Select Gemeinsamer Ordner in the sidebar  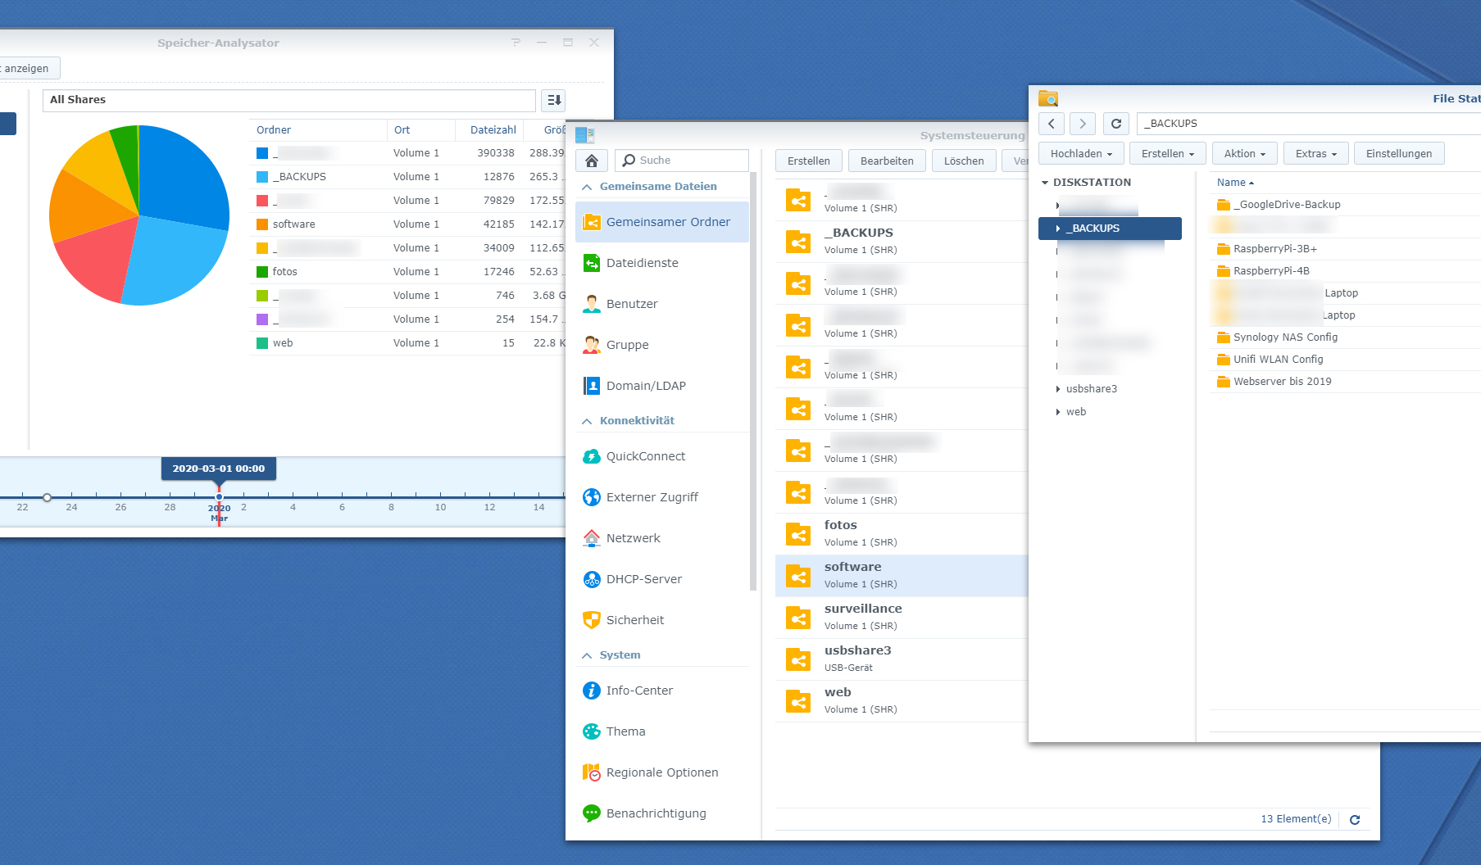click(662, 222)
